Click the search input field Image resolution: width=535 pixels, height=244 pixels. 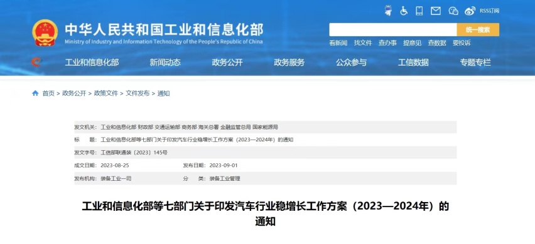point(392,29)
